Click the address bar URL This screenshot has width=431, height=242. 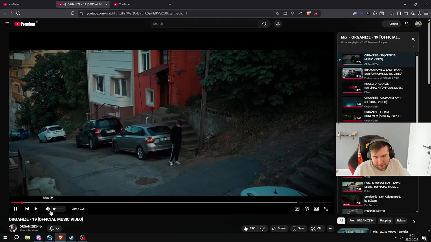click(x=136, y=13)
